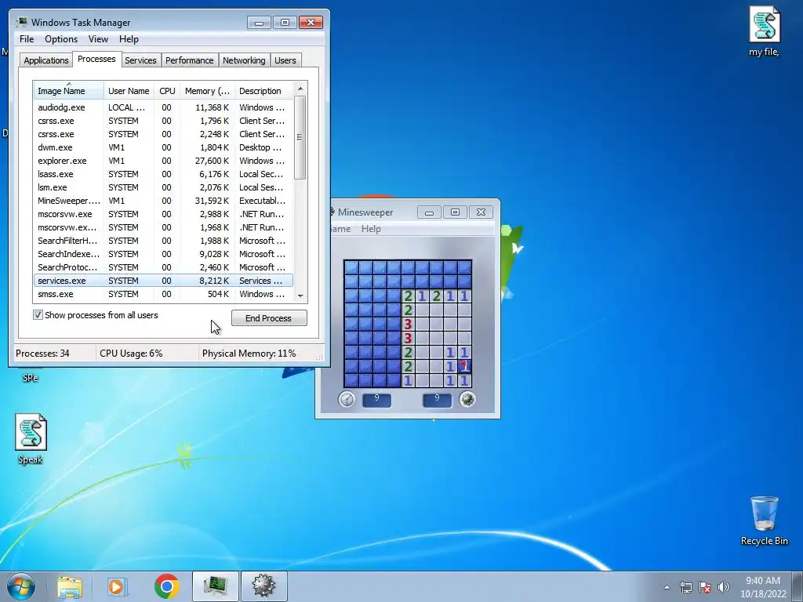Open Task Manager's Help menu

click(129, 39)
